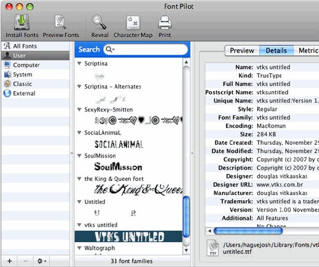
Task: Select the Classic font collection
Action: coord(35,83)
